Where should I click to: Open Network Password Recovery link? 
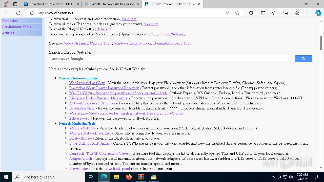[92, 103]
